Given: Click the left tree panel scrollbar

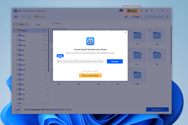Looking at the screenshot, I should [48, 50].
